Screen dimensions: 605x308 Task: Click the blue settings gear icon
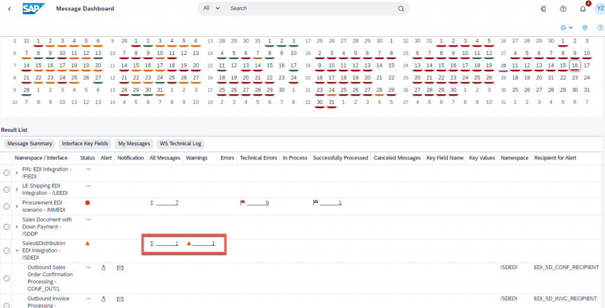(563, 28)
